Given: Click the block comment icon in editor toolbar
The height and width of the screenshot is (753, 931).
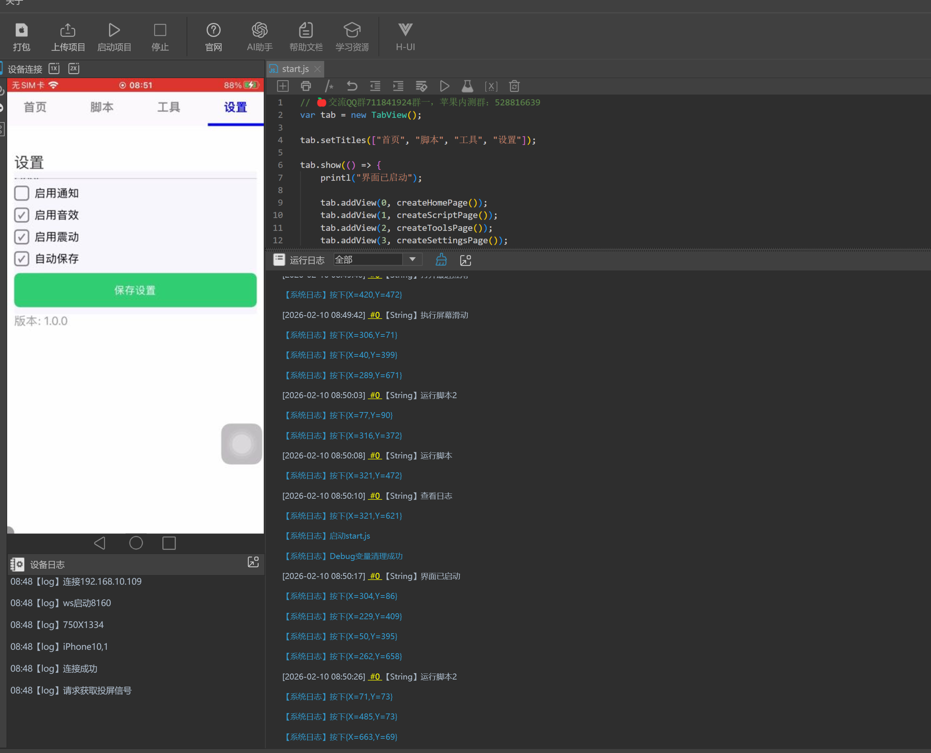Looking at the screenshot, I should 329,86.
